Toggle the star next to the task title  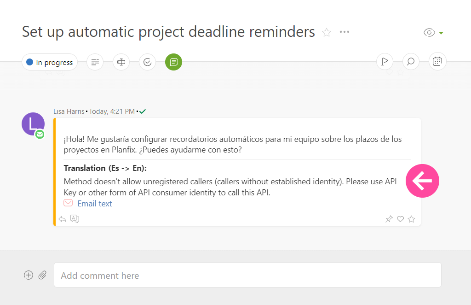327,32
